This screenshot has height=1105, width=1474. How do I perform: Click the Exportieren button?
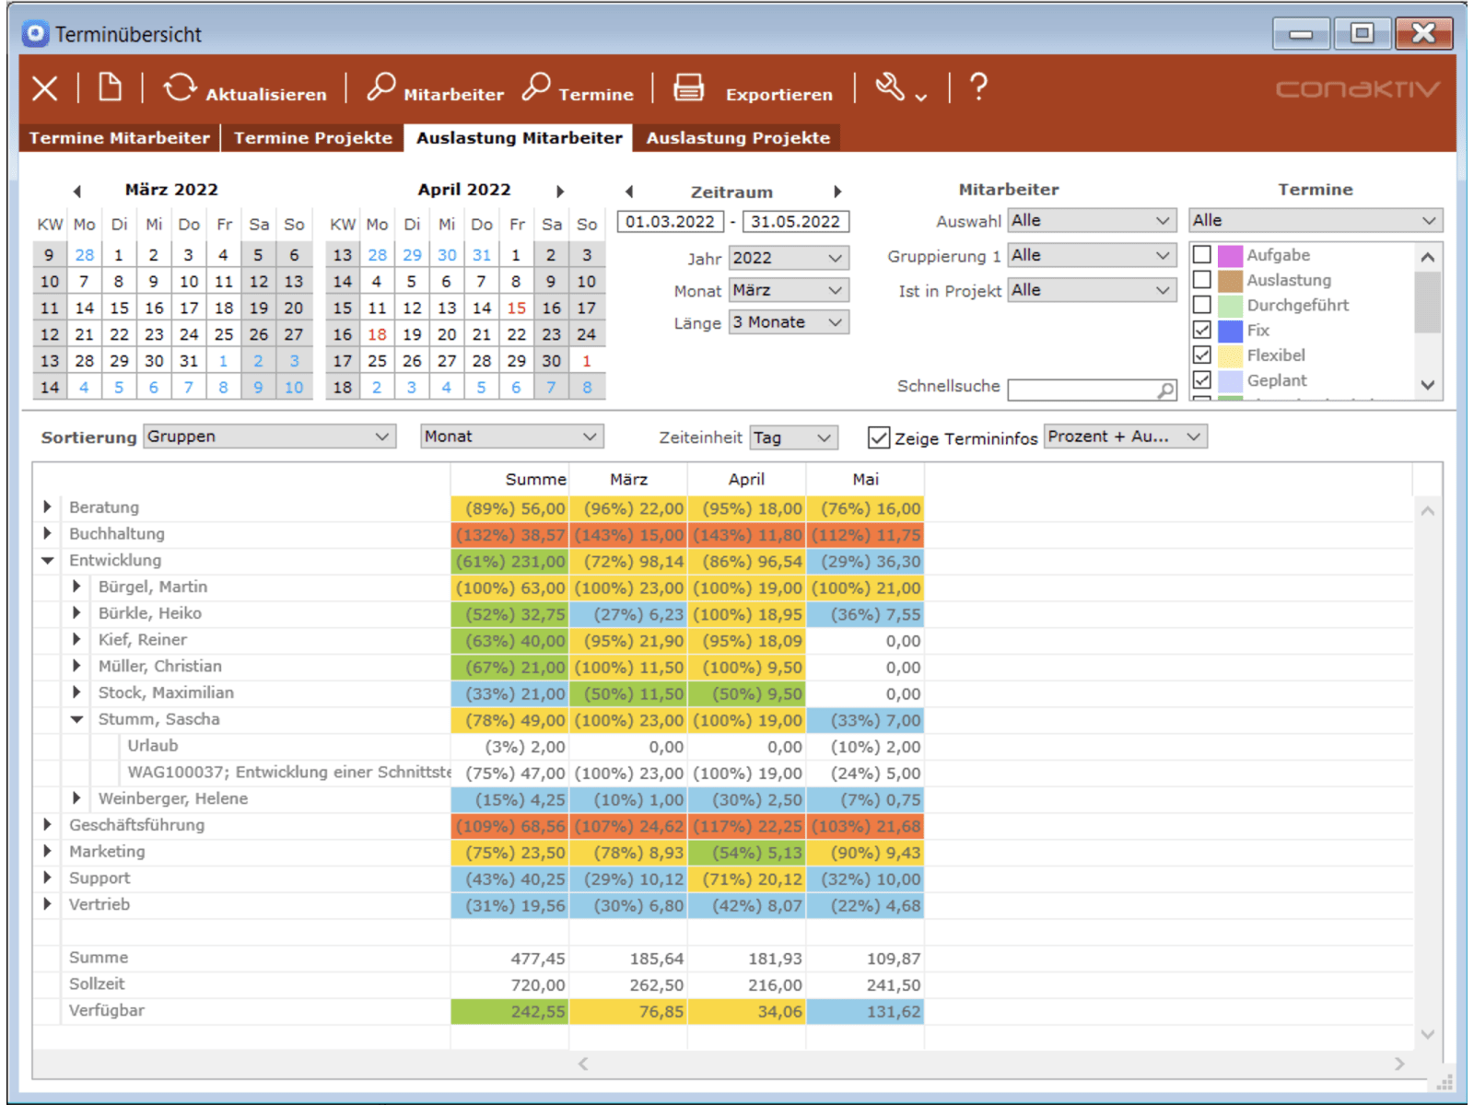click(779, 94)
